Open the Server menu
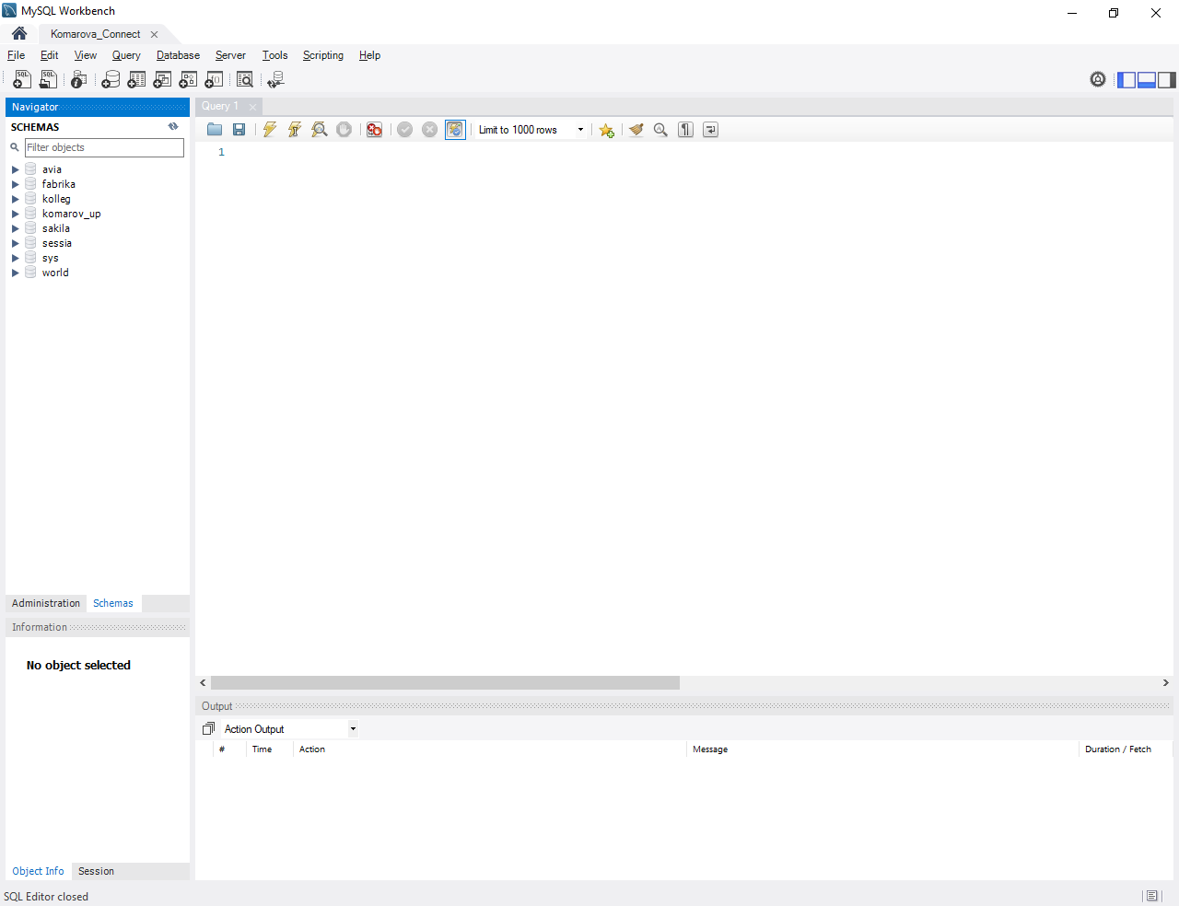This screenshot has width=1179, height=906. 230,55
